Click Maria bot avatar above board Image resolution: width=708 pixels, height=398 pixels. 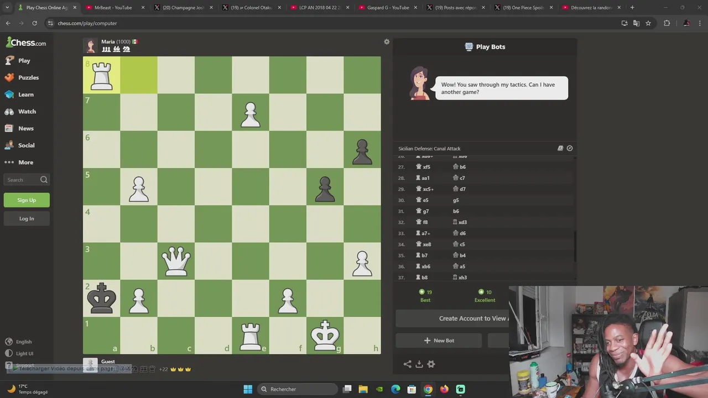point(91,45)
